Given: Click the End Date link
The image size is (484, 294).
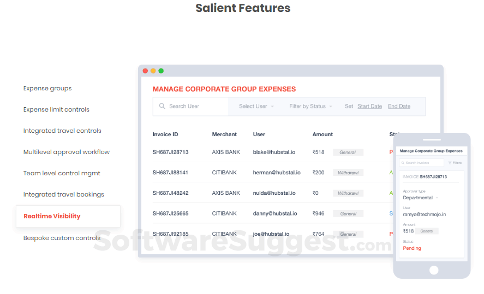Looking at the screenshot, I should coord(399,106).
